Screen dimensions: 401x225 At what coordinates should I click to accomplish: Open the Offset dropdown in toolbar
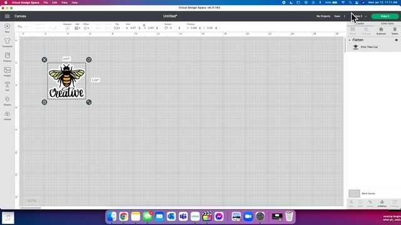[x=86, y=28]
